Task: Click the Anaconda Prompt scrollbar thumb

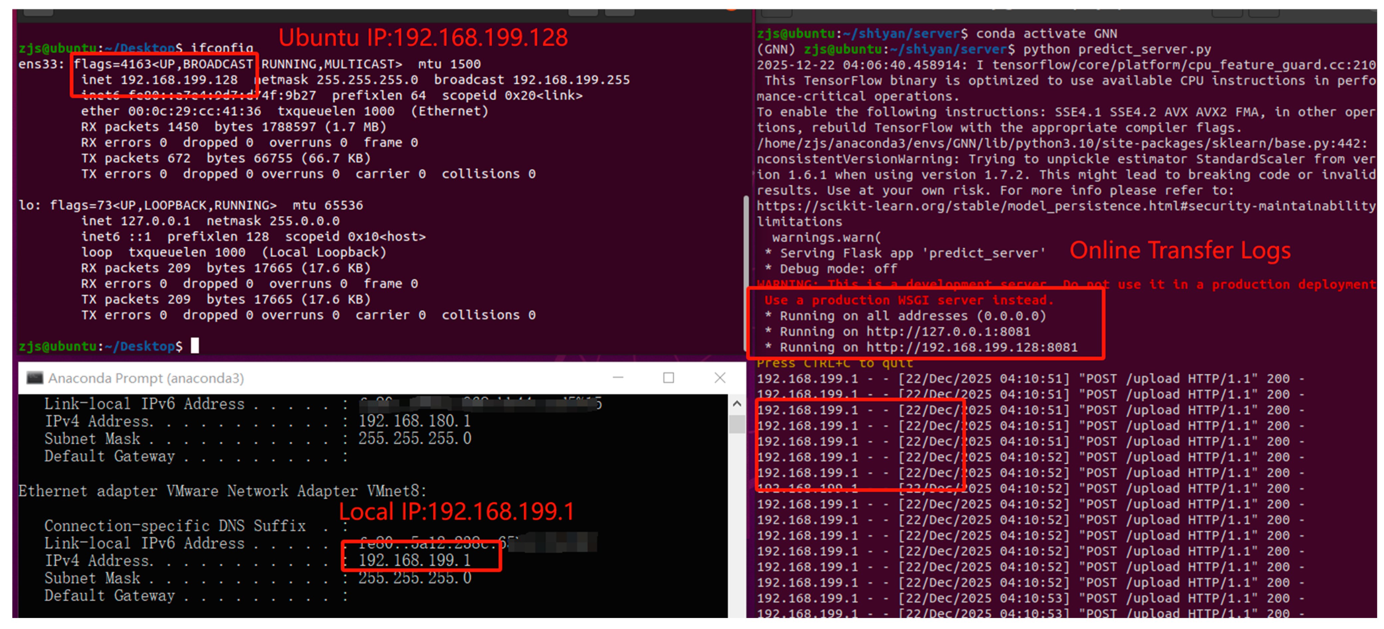Action: (737, 424)
